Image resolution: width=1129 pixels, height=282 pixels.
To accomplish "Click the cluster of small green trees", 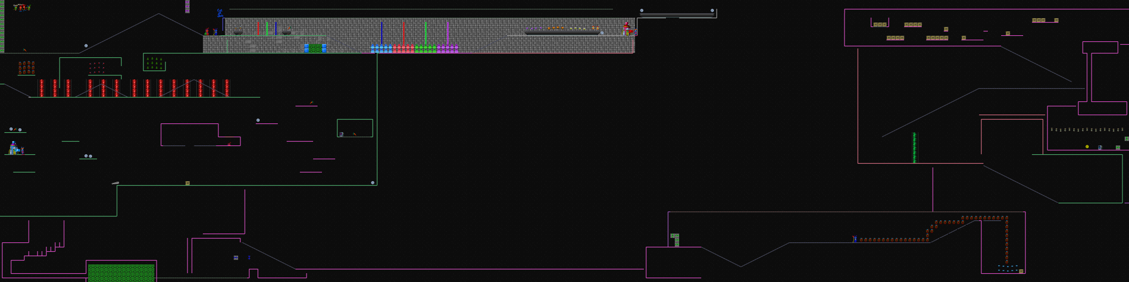I will click(x=154, y=63).
